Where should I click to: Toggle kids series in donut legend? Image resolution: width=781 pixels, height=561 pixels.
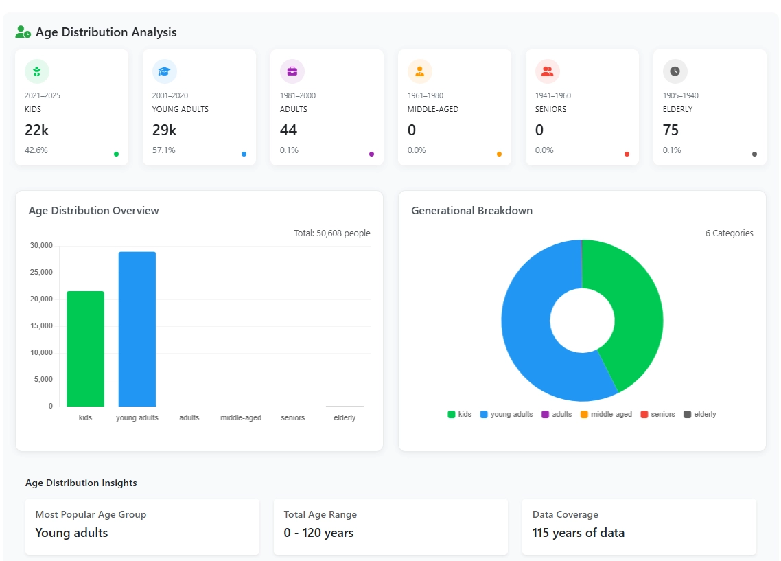coord(460,415)
